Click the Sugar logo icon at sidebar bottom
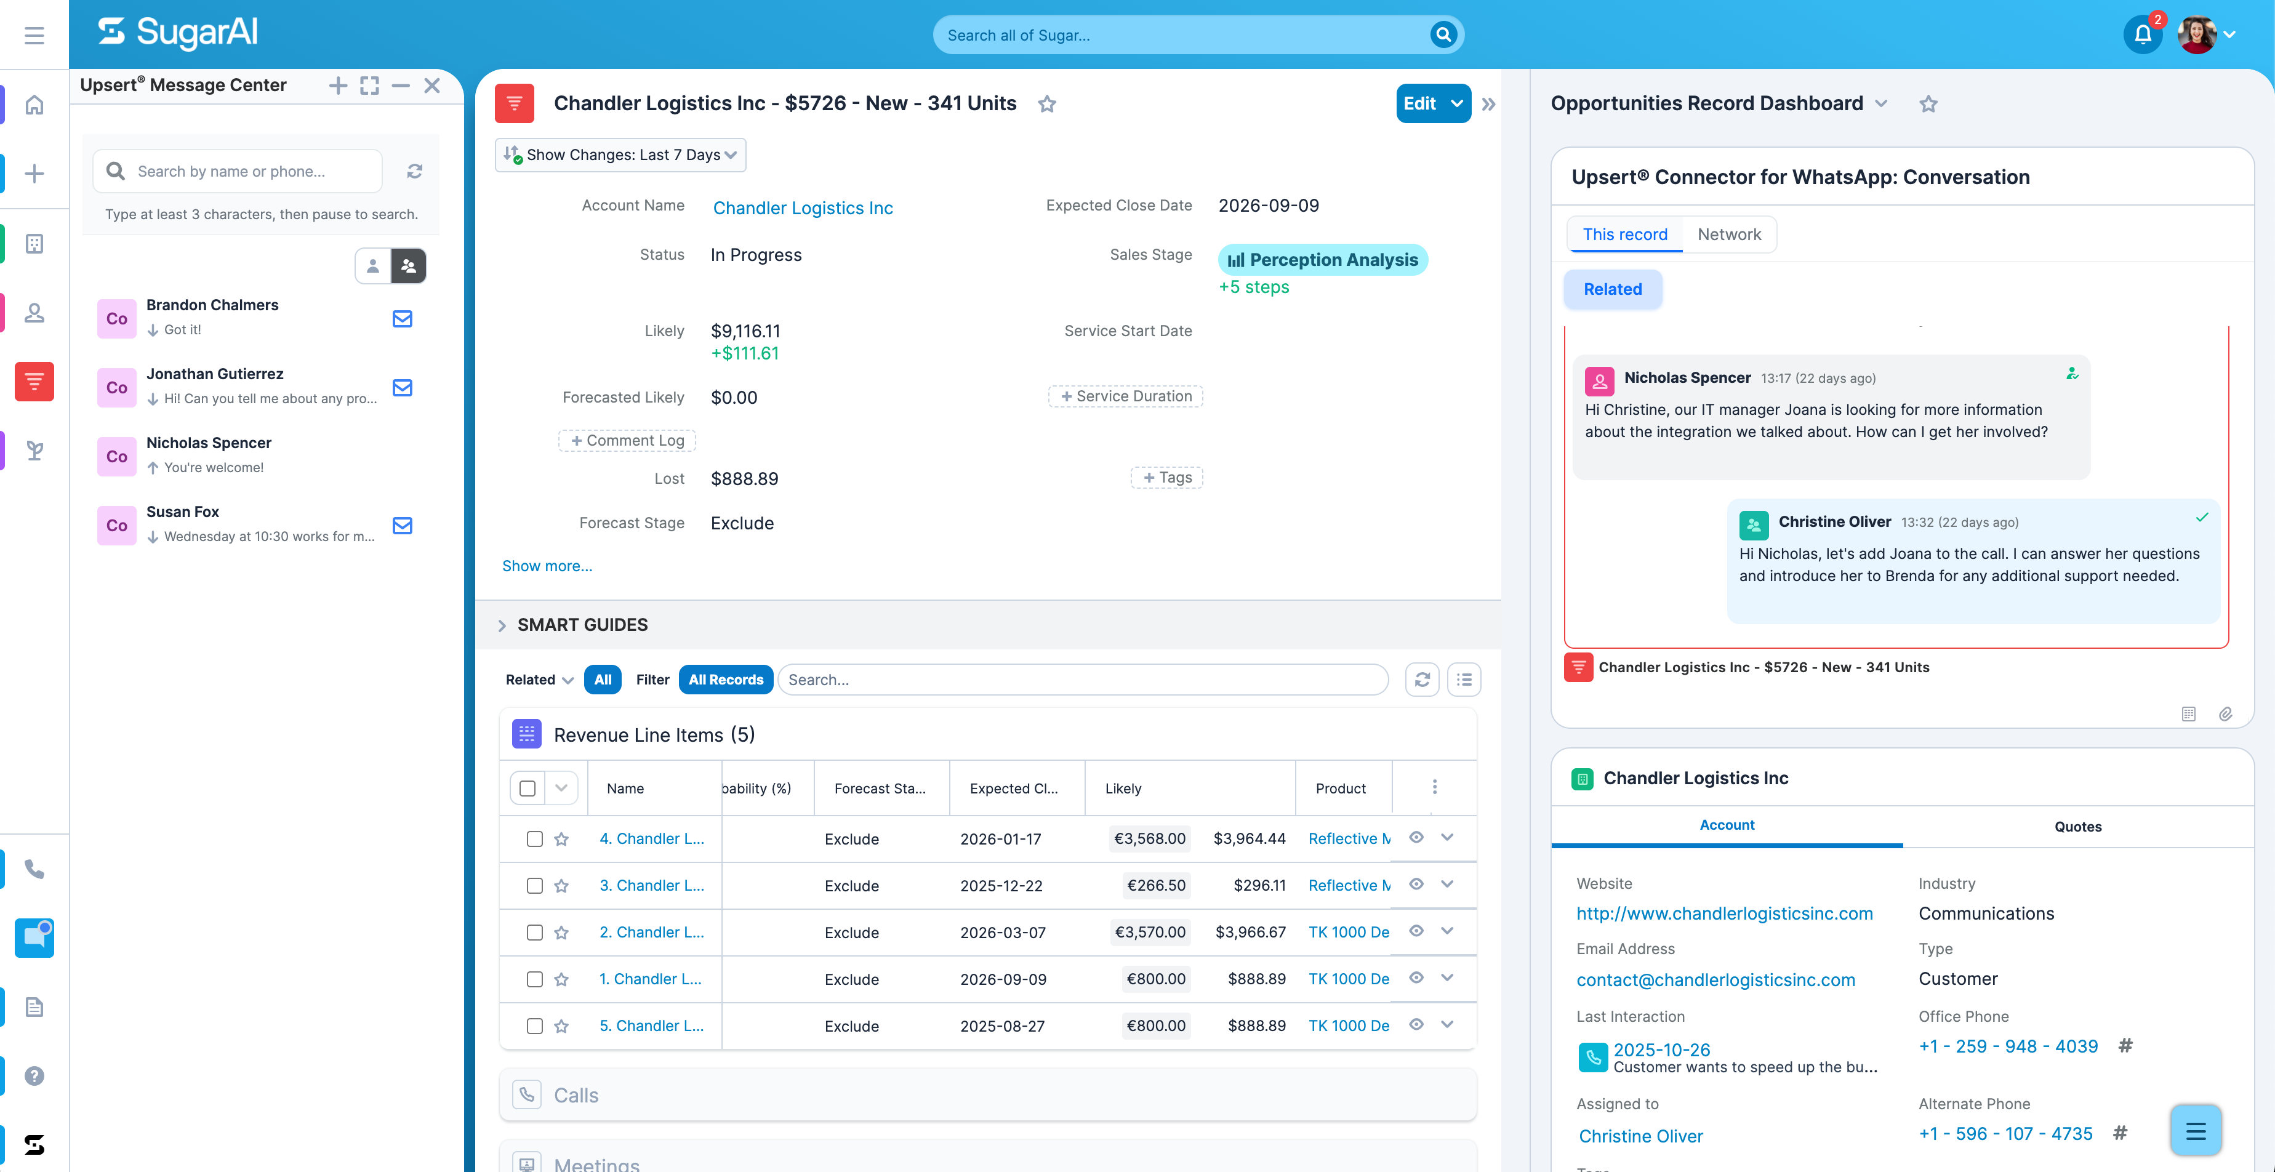Screen dimensions: 2275x1172 (x=34, y=1145)
